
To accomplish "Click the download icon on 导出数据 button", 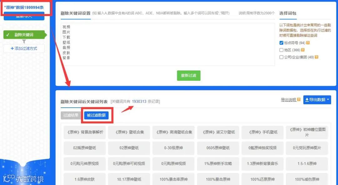I will pyautogui.click(x=307, y=99).
